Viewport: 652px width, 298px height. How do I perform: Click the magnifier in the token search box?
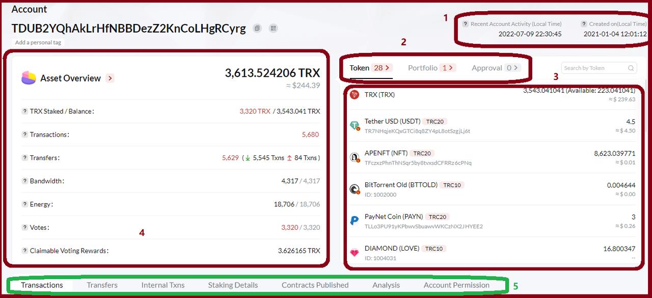pyautogui.click(x=630, y=68)
